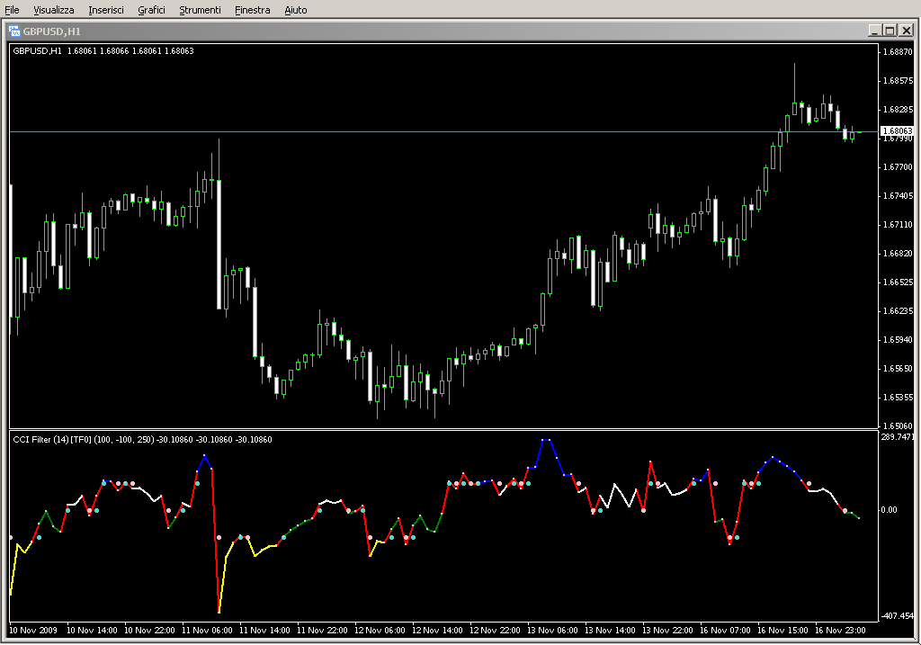Click the CCI Filter (14) indicator label

point(142,439)
